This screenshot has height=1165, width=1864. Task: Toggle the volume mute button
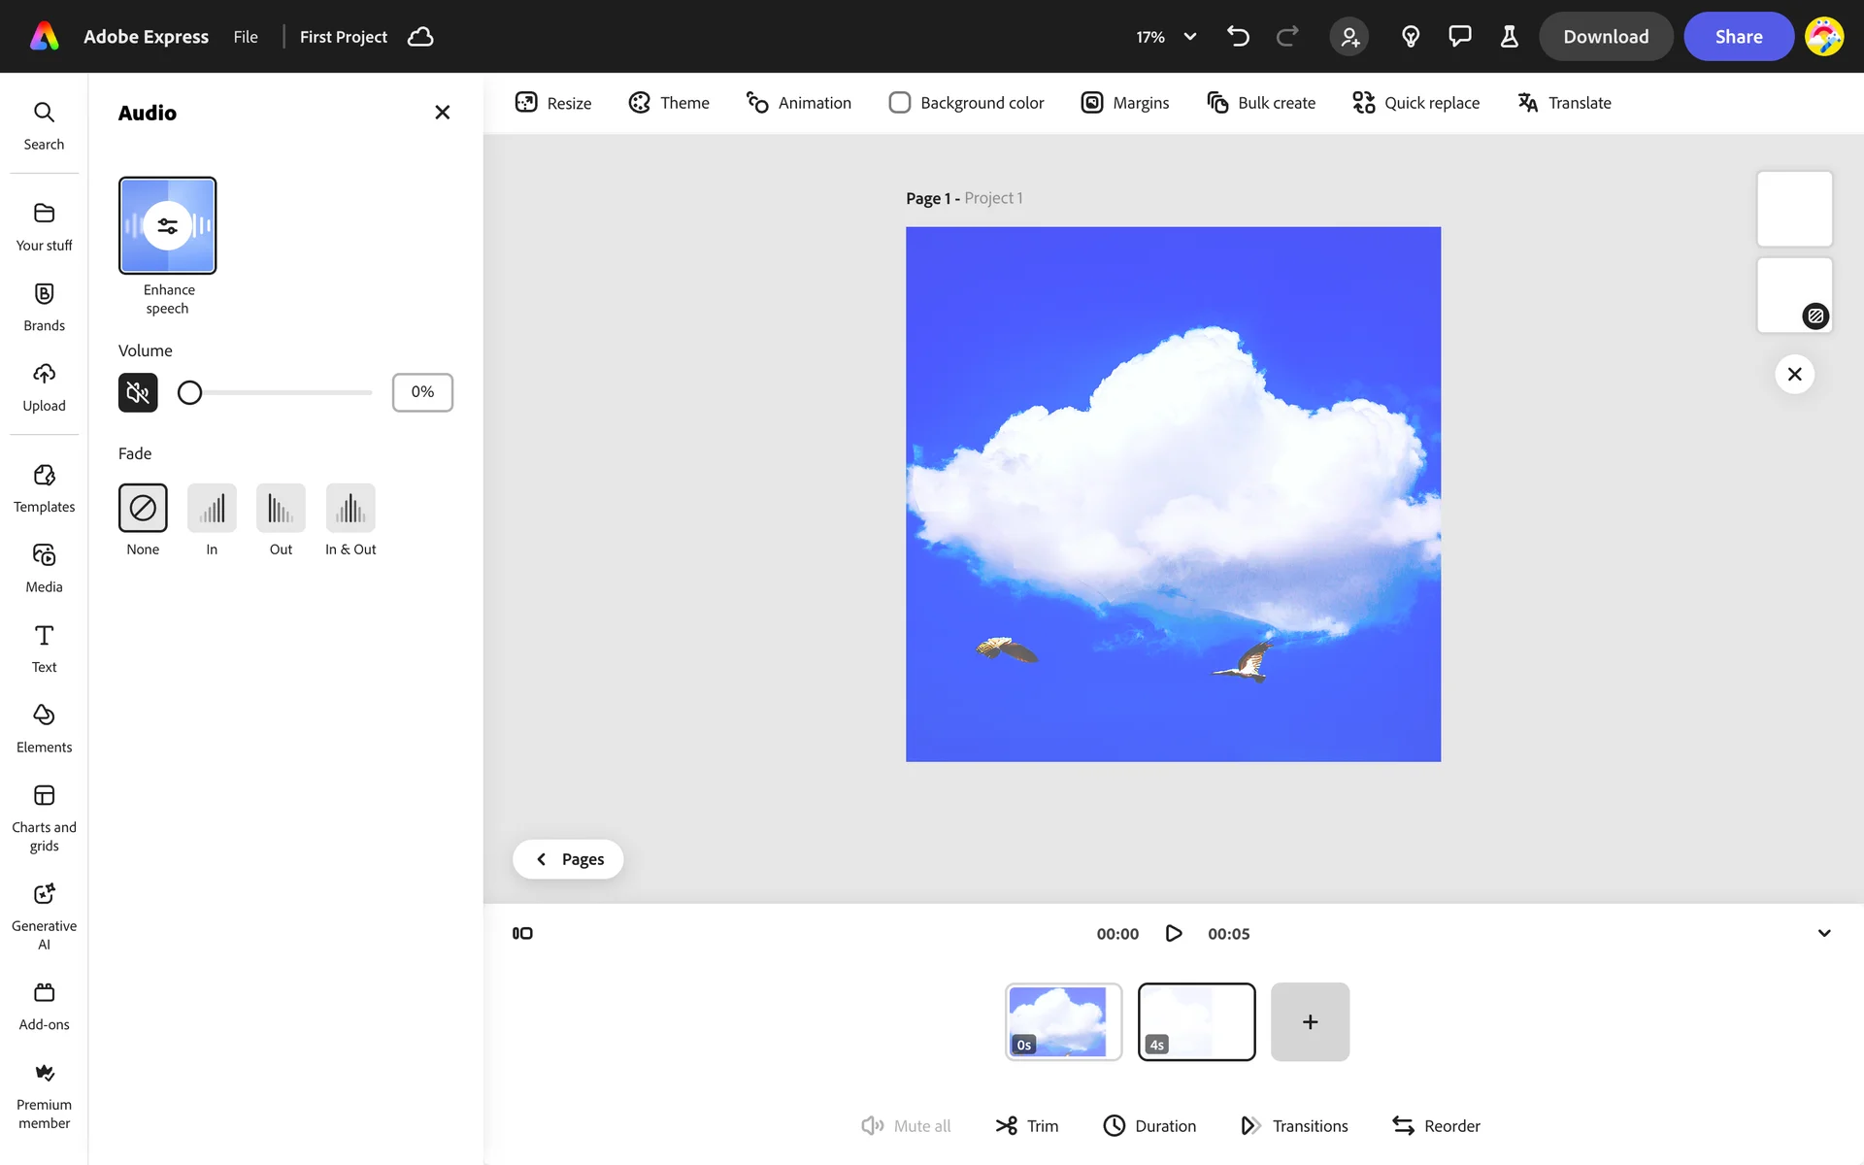(x=138, y=392)
